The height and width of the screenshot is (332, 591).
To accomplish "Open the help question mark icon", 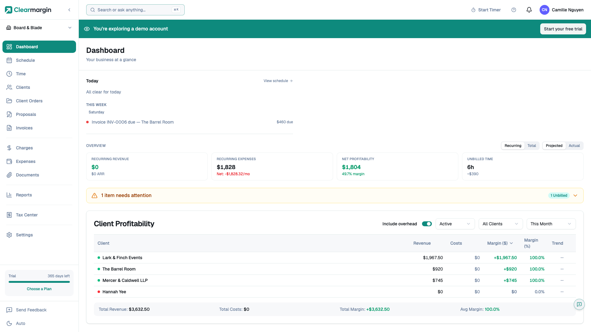I will (513, 10).
